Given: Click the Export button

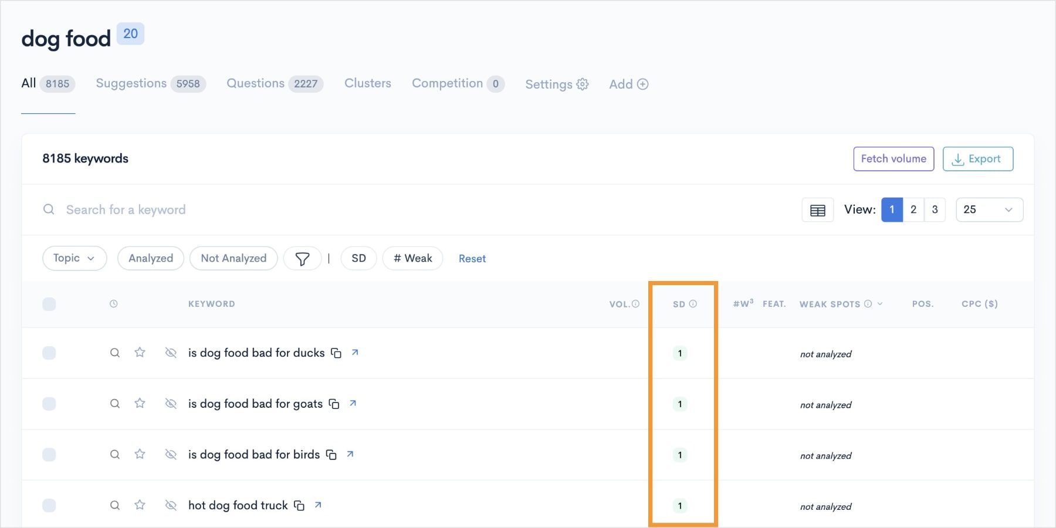Looking at the screenshot, I should (977, 158).
